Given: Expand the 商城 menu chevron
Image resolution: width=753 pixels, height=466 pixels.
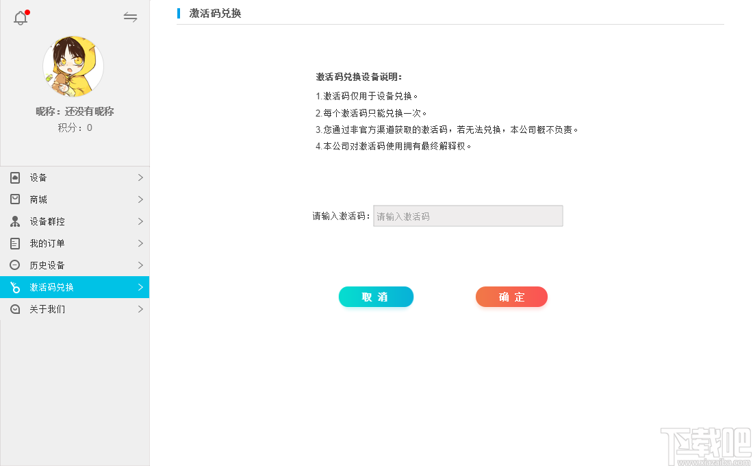Looking at the screenshot, I should click(x=140, y=199).
